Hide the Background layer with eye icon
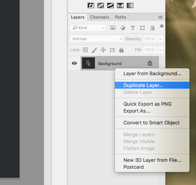196x185 pixels. click(x=74, y=63)
